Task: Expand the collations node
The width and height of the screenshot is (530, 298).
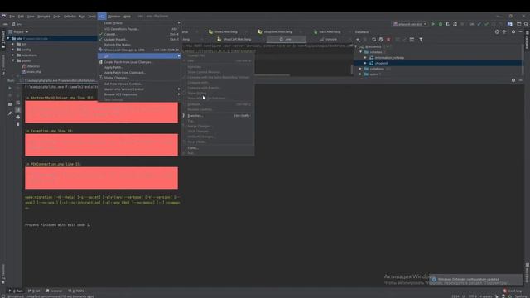Action: pos(361,69)
